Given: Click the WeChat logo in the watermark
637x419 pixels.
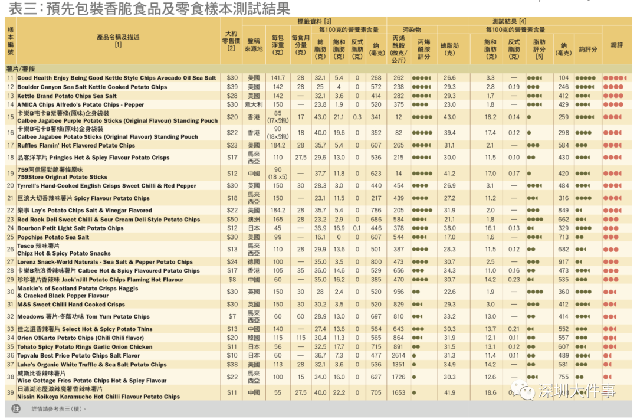Looking at the screenshot, I should pos(523,389).
